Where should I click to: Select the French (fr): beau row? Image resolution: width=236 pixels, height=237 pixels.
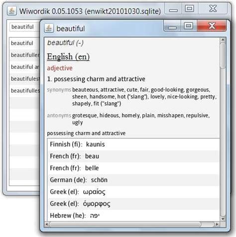click(133, 156)
